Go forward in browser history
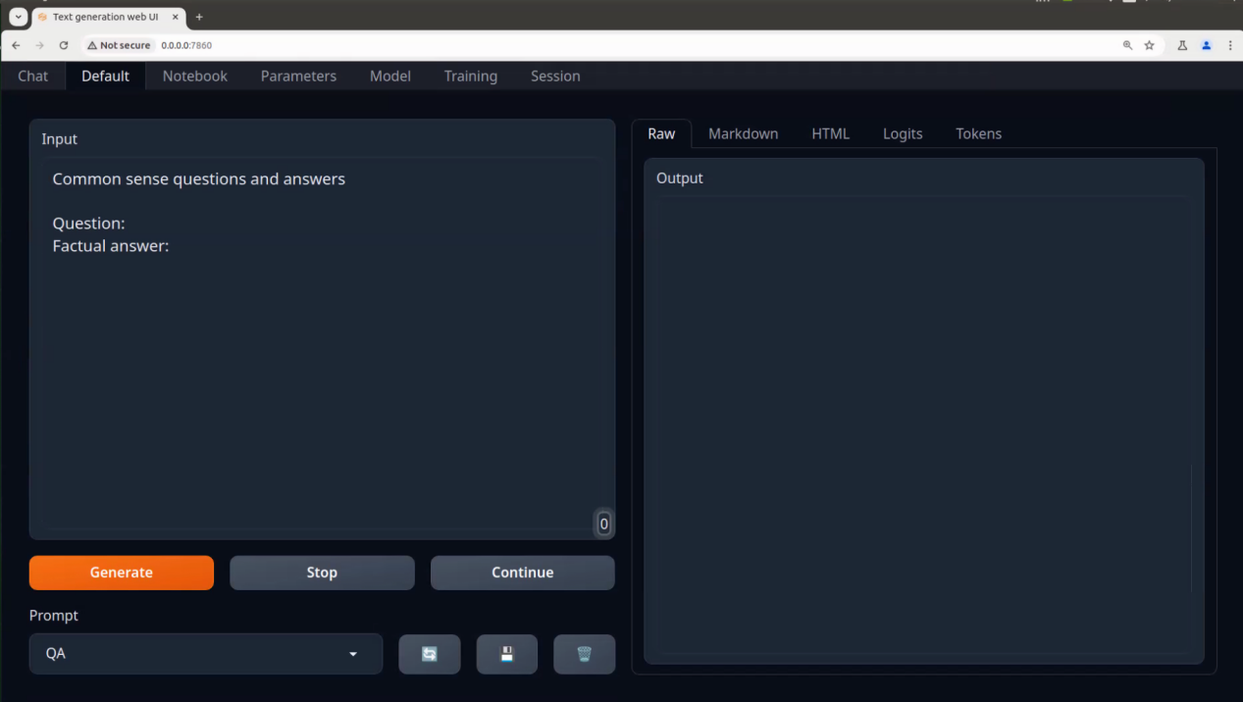 39,45
